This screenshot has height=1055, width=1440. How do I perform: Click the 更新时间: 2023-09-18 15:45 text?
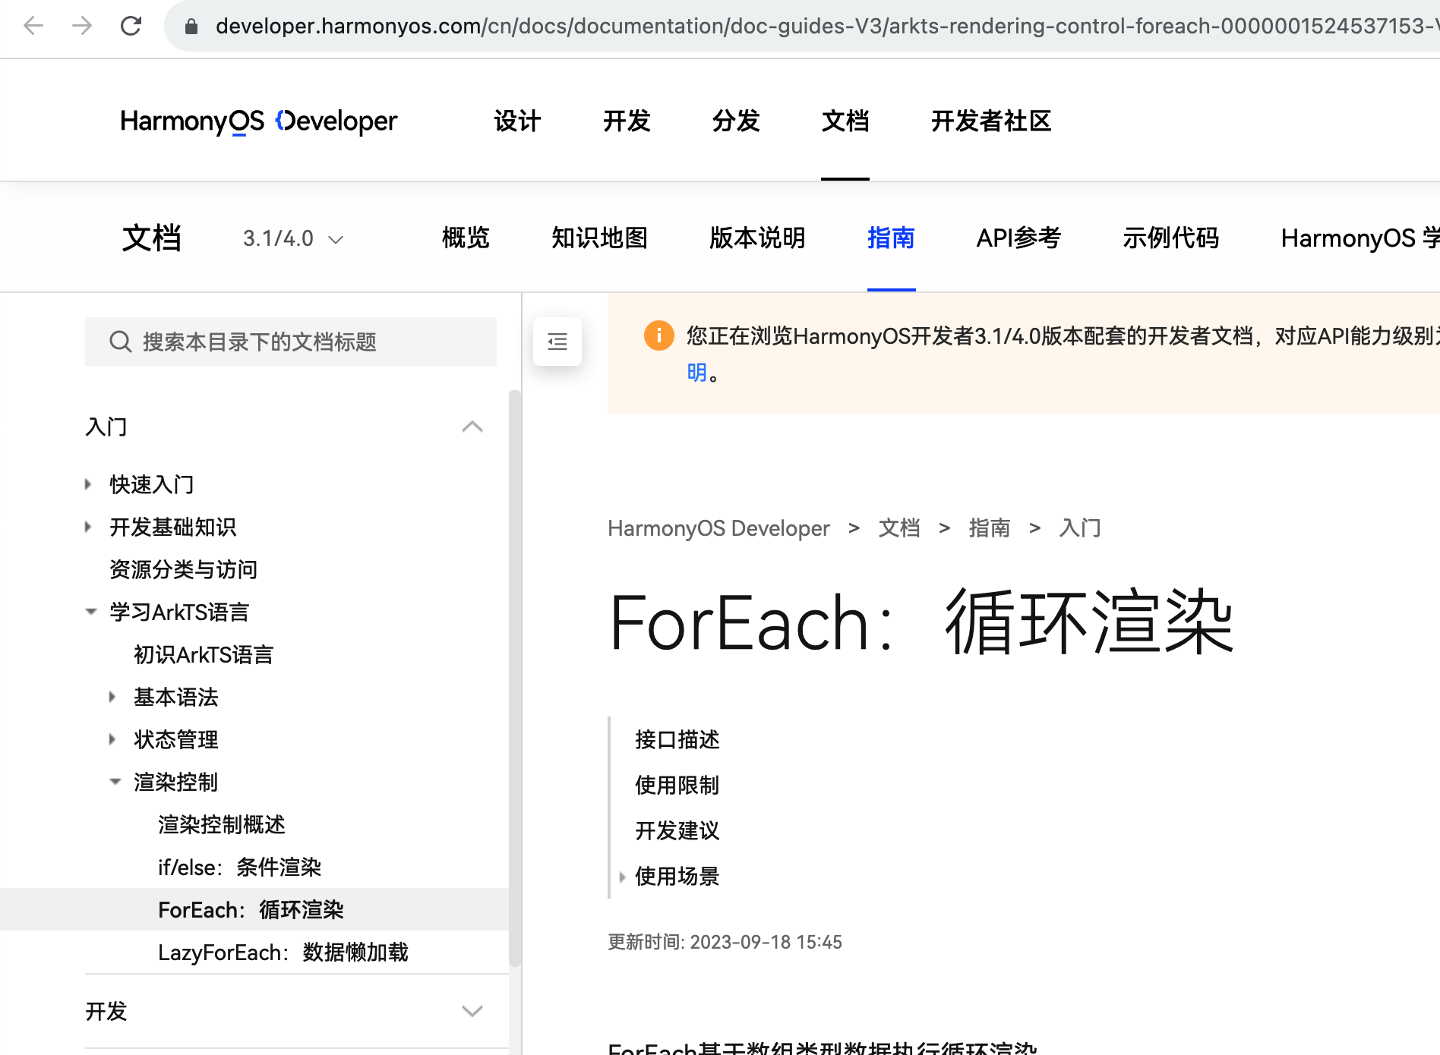[725, 942]
